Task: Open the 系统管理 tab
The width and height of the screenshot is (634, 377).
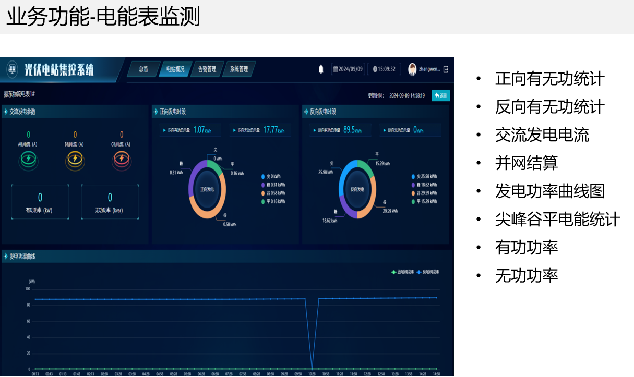Action: 239,69
